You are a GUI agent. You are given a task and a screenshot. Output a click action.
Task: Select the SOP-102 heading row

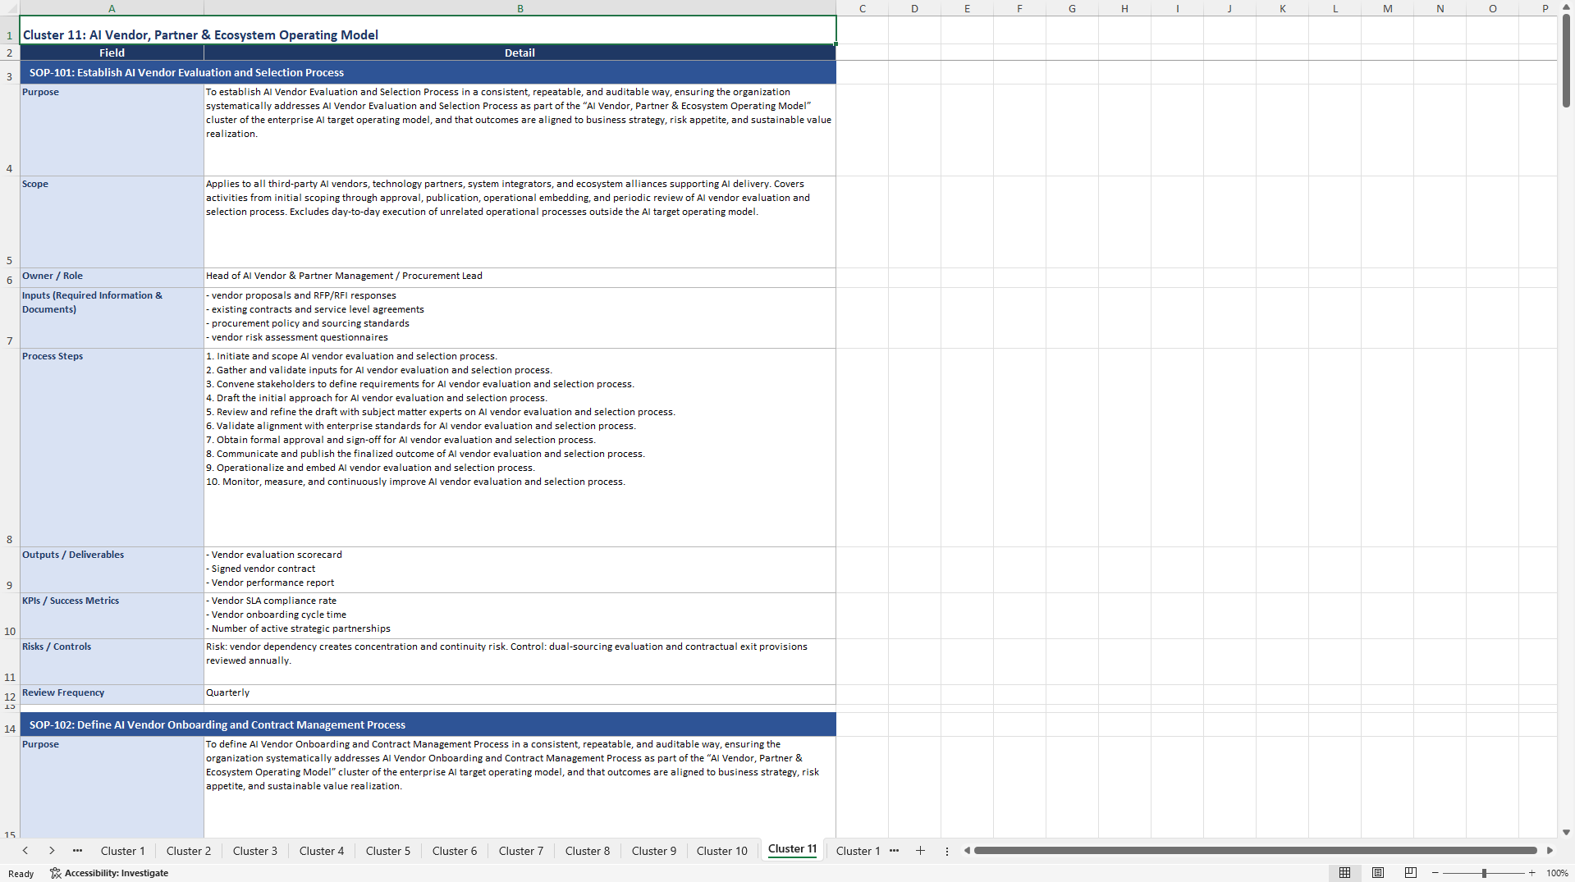[x=428, y=724]
